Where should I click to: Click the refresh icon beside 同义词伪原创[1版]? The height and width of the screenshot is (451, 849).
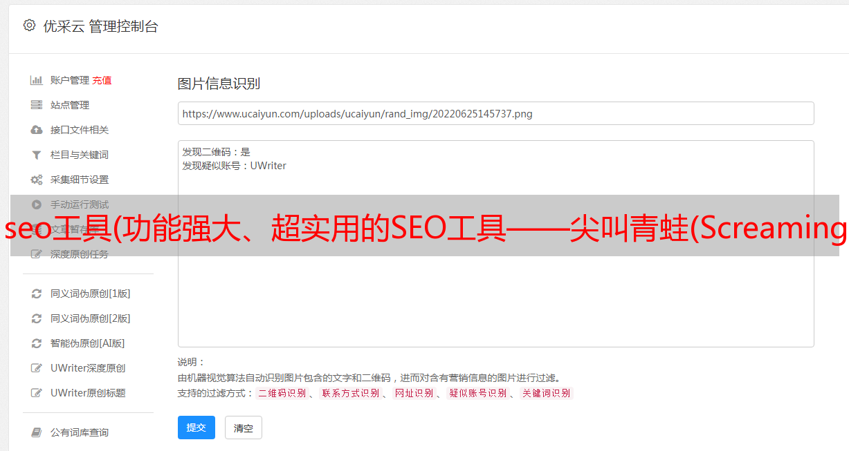pyautogui.click(x=37, y=294)
